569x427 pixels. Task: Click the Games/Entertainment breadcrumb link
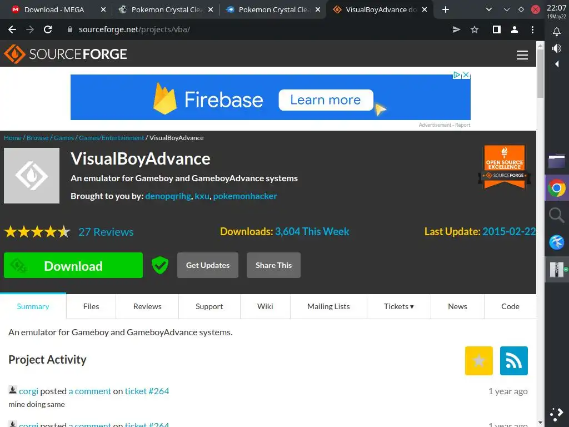pos(111,138)
